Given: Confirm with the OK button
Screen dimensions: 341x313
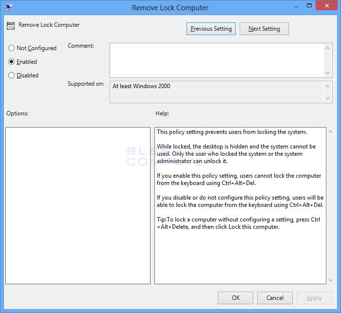Looking at the screenshot, I should (235, 298).
